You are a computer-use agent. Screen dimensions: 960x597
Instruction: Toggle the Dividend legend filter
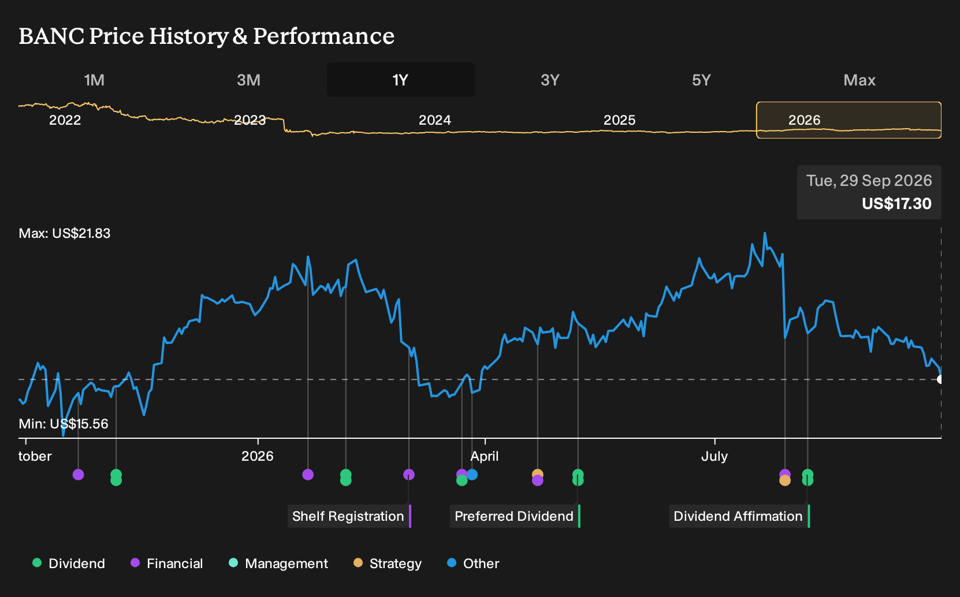pyautogui.click(x=69, y=564)
